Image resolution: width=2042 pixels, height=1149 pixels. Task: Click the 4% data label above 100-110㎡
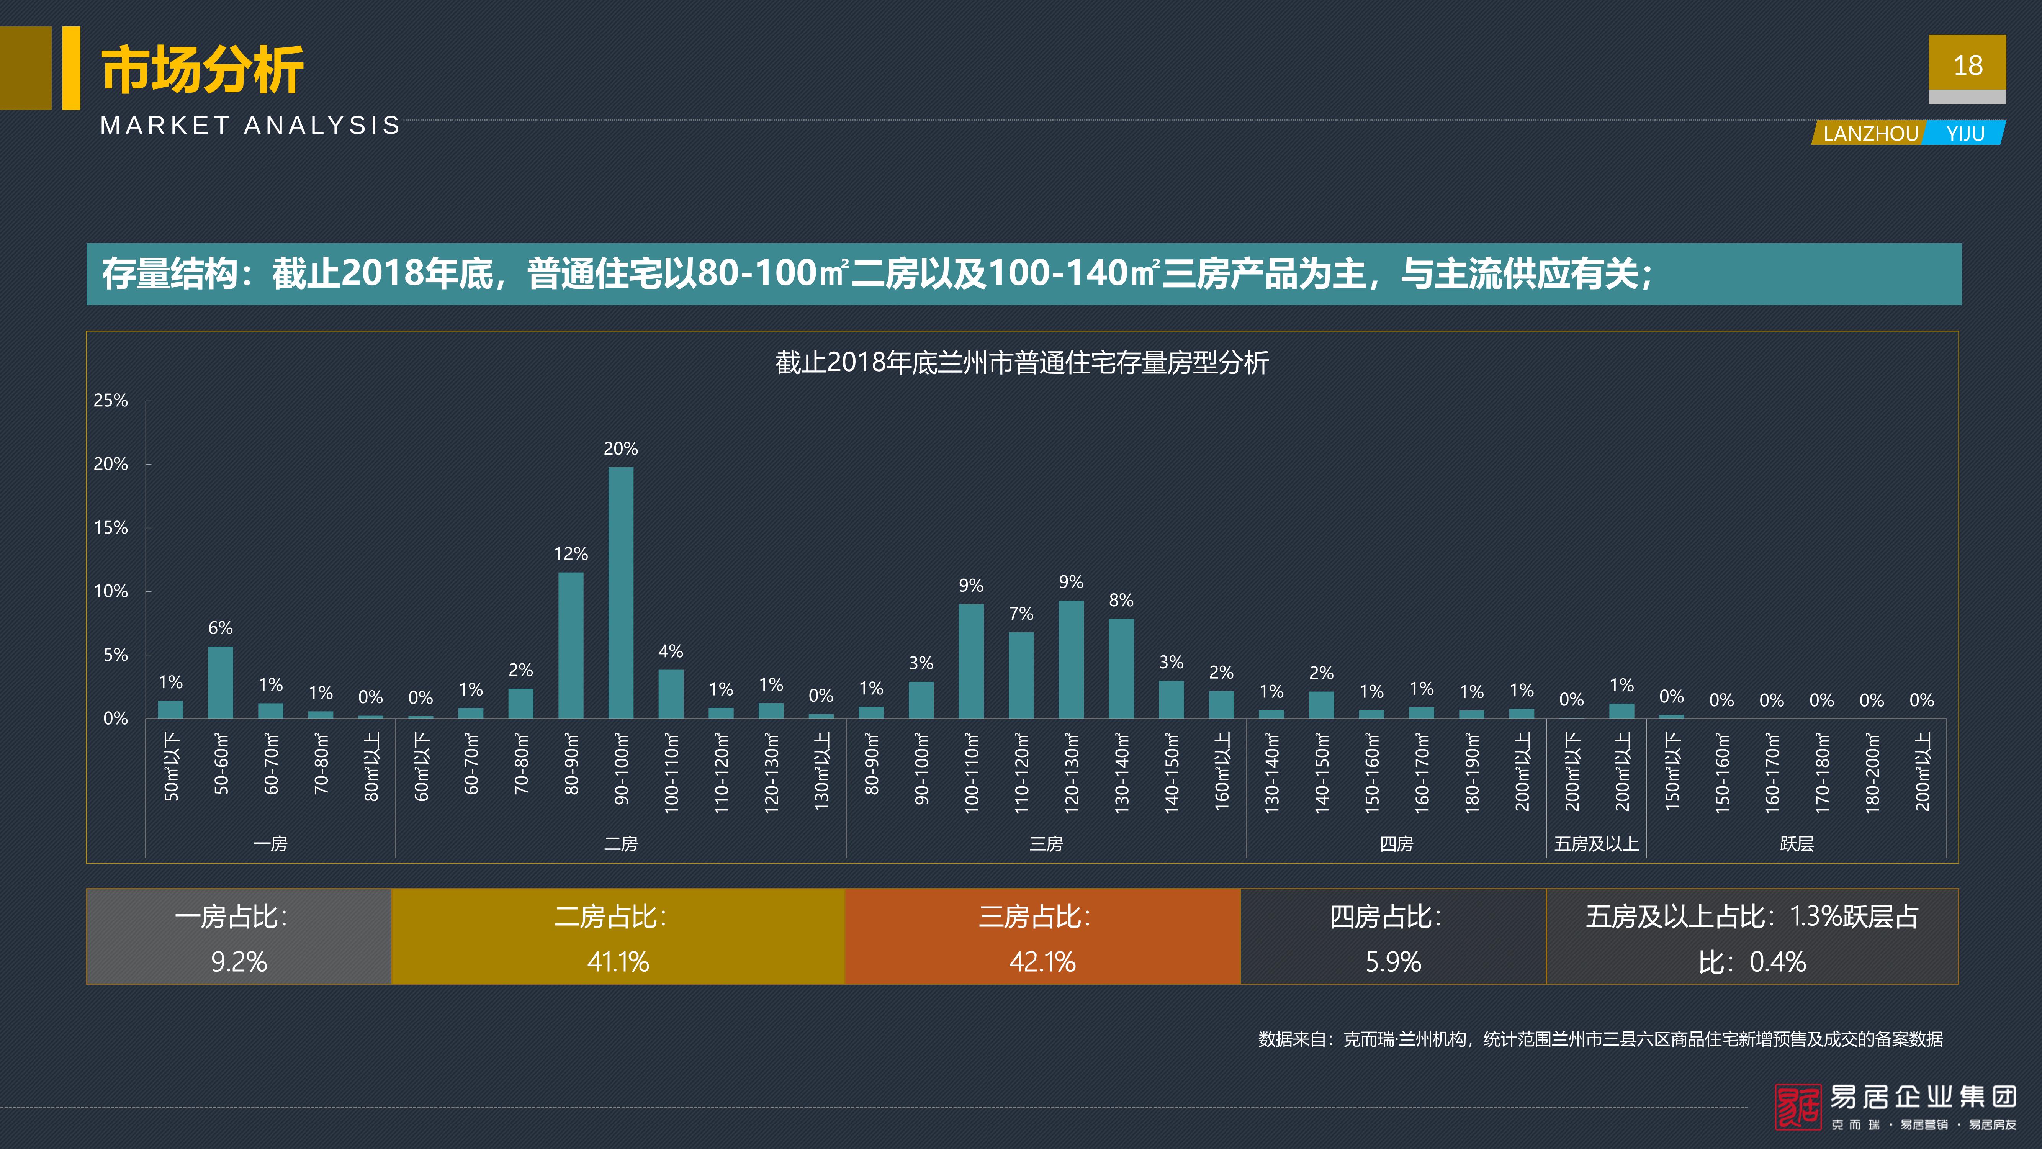click(671, 651)
